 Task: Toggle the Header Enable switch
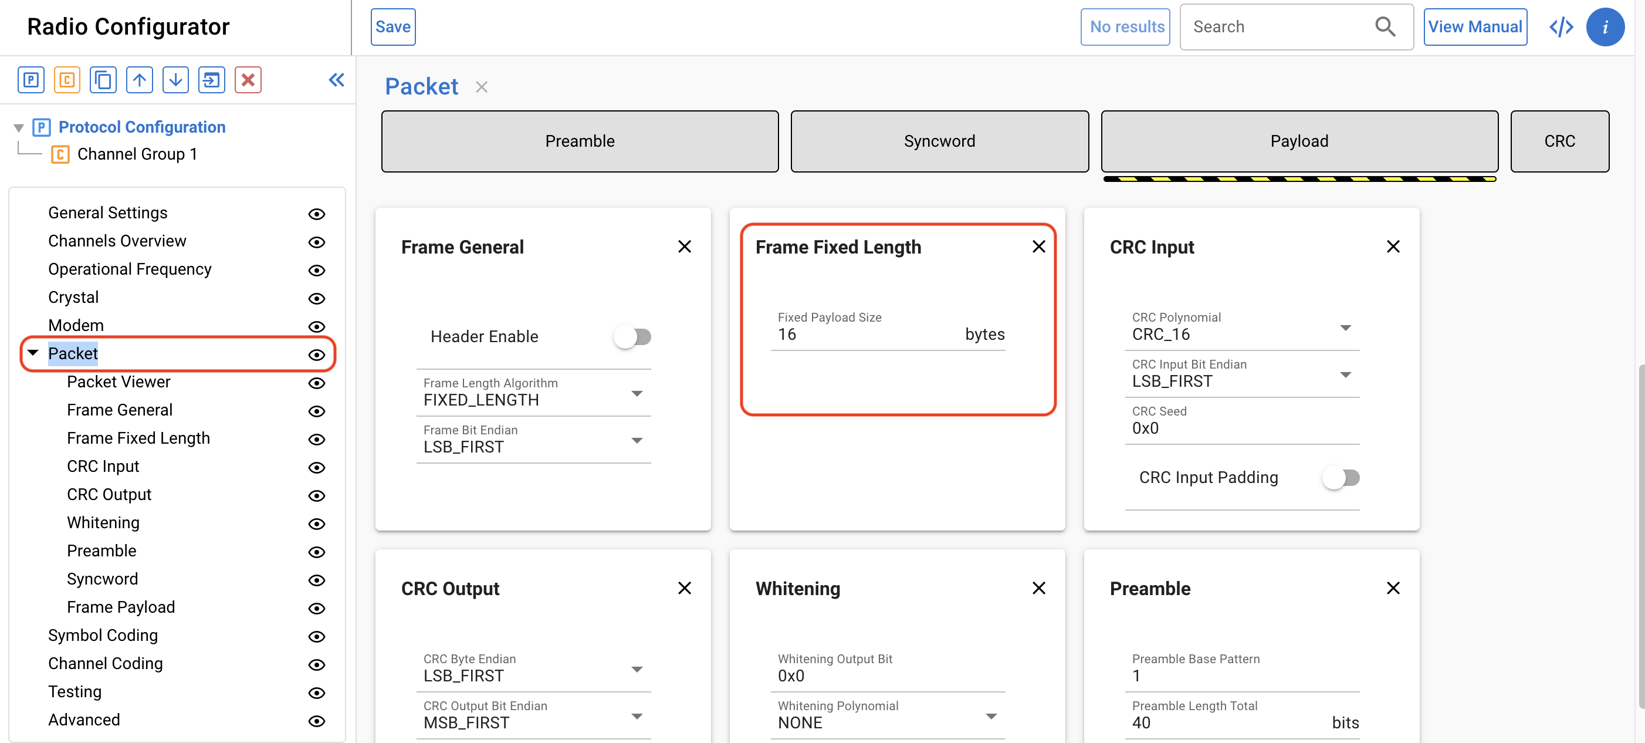tap(632, 337)
